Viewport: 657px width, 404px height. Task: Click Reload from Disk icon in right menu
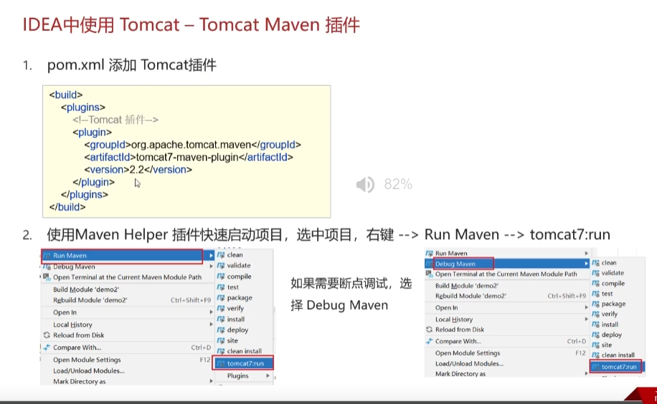(x=429, y=330)
